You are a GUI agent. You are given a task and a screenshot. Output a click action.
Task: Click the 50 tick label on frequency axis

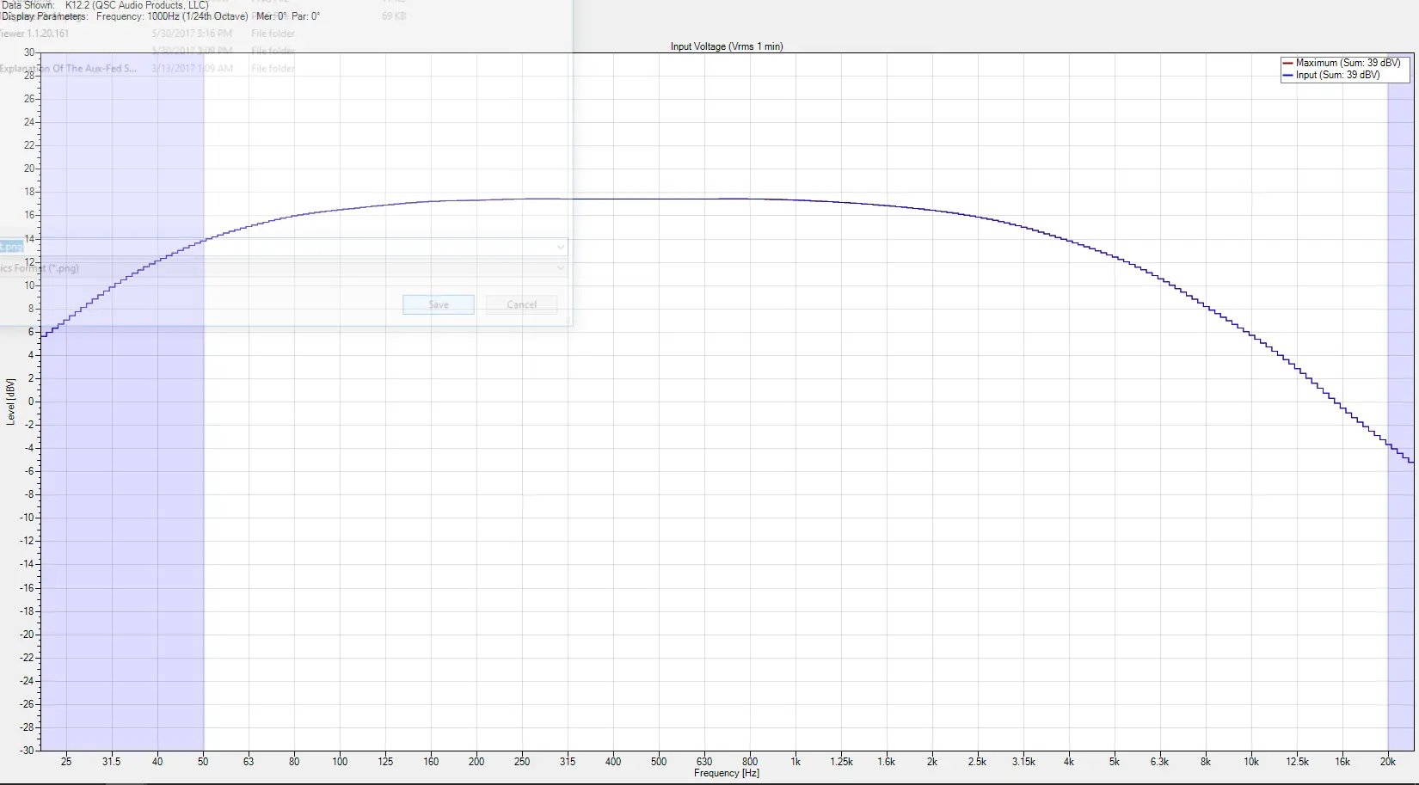pos(203,762)
